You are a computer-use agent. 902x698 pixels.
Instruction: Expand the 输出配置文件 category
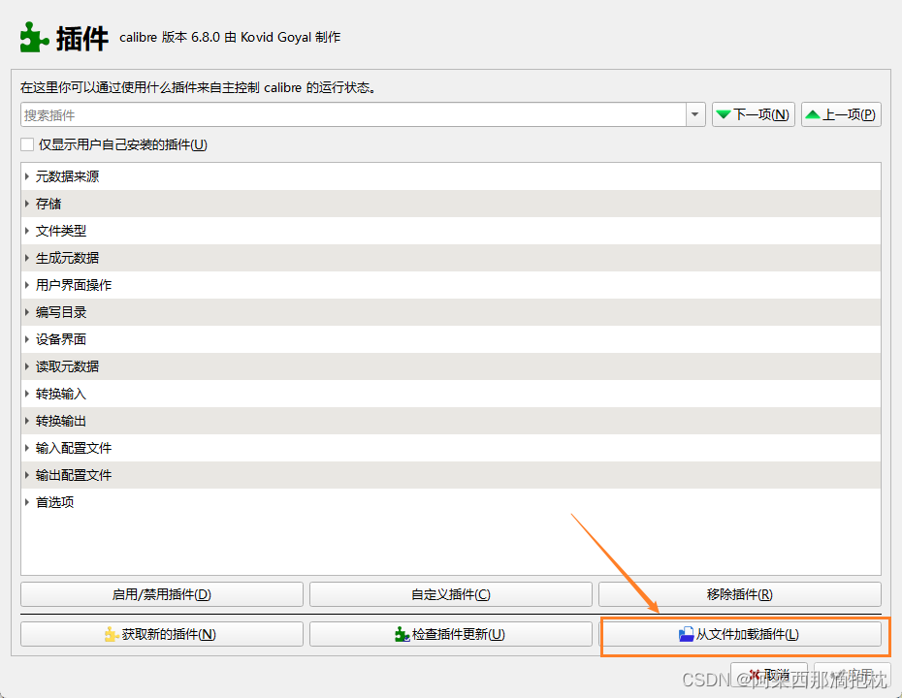coord(26,475)
